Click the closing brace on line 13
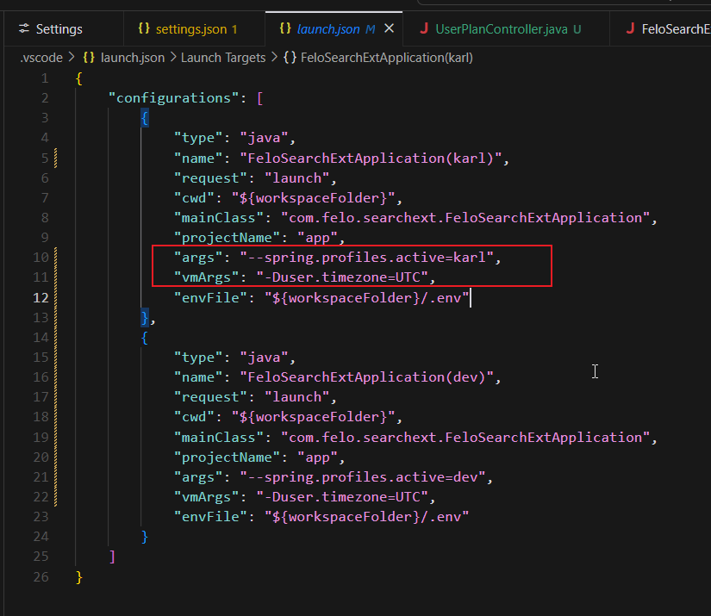The image size is (711, 616). [145, 318]
